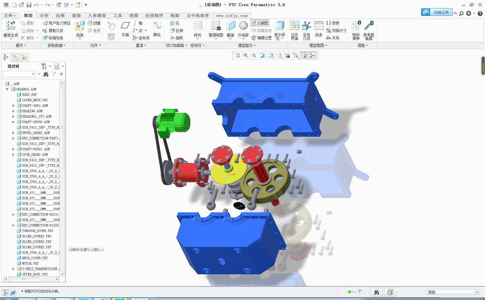This screenshot has width=485, height=300.
Task: Open the 文件 file menu
Action: click(x=10, y=15)
